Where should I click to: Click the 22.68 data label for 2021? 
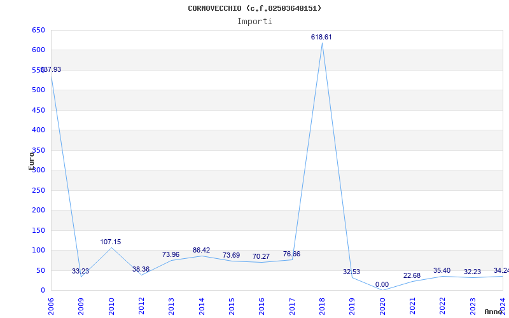(412, 276)
